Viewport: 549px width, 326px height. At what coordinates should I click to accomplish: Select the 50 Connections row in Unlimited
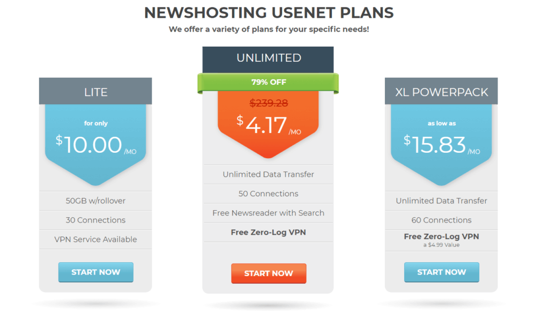pos(268,194)
